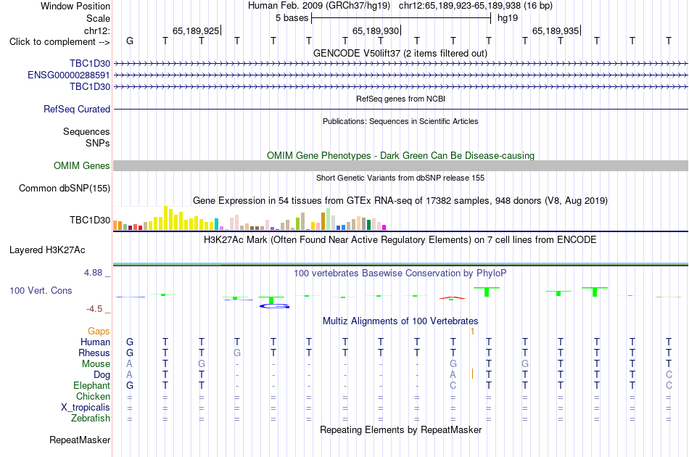Image resolution: width=689 pixels, height=457 pixels.
Task: Click the OMIM Genes label
Action: pos(81,165)
